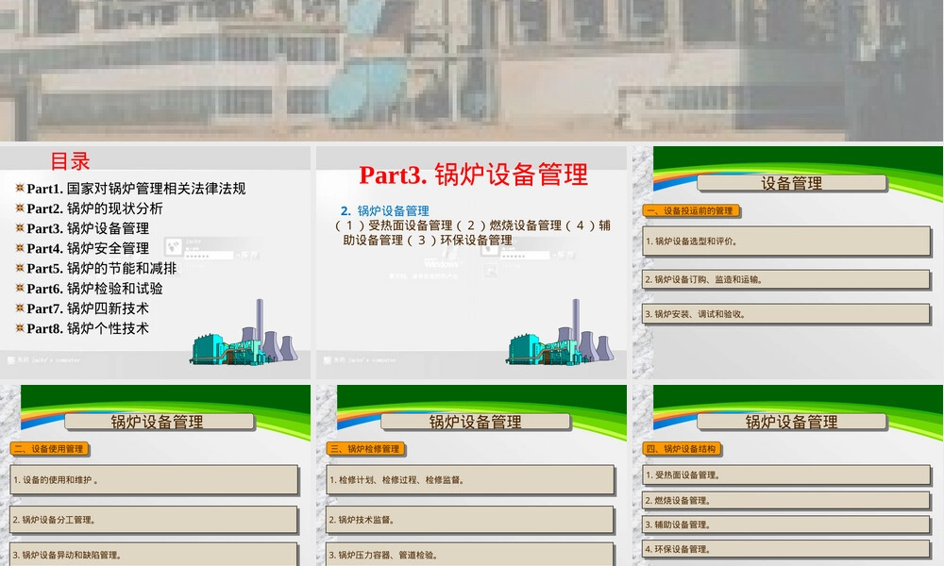Select the 3. 辅助设备管理 box
Viewport: 944px width, 566px height.
pos(786,524)
